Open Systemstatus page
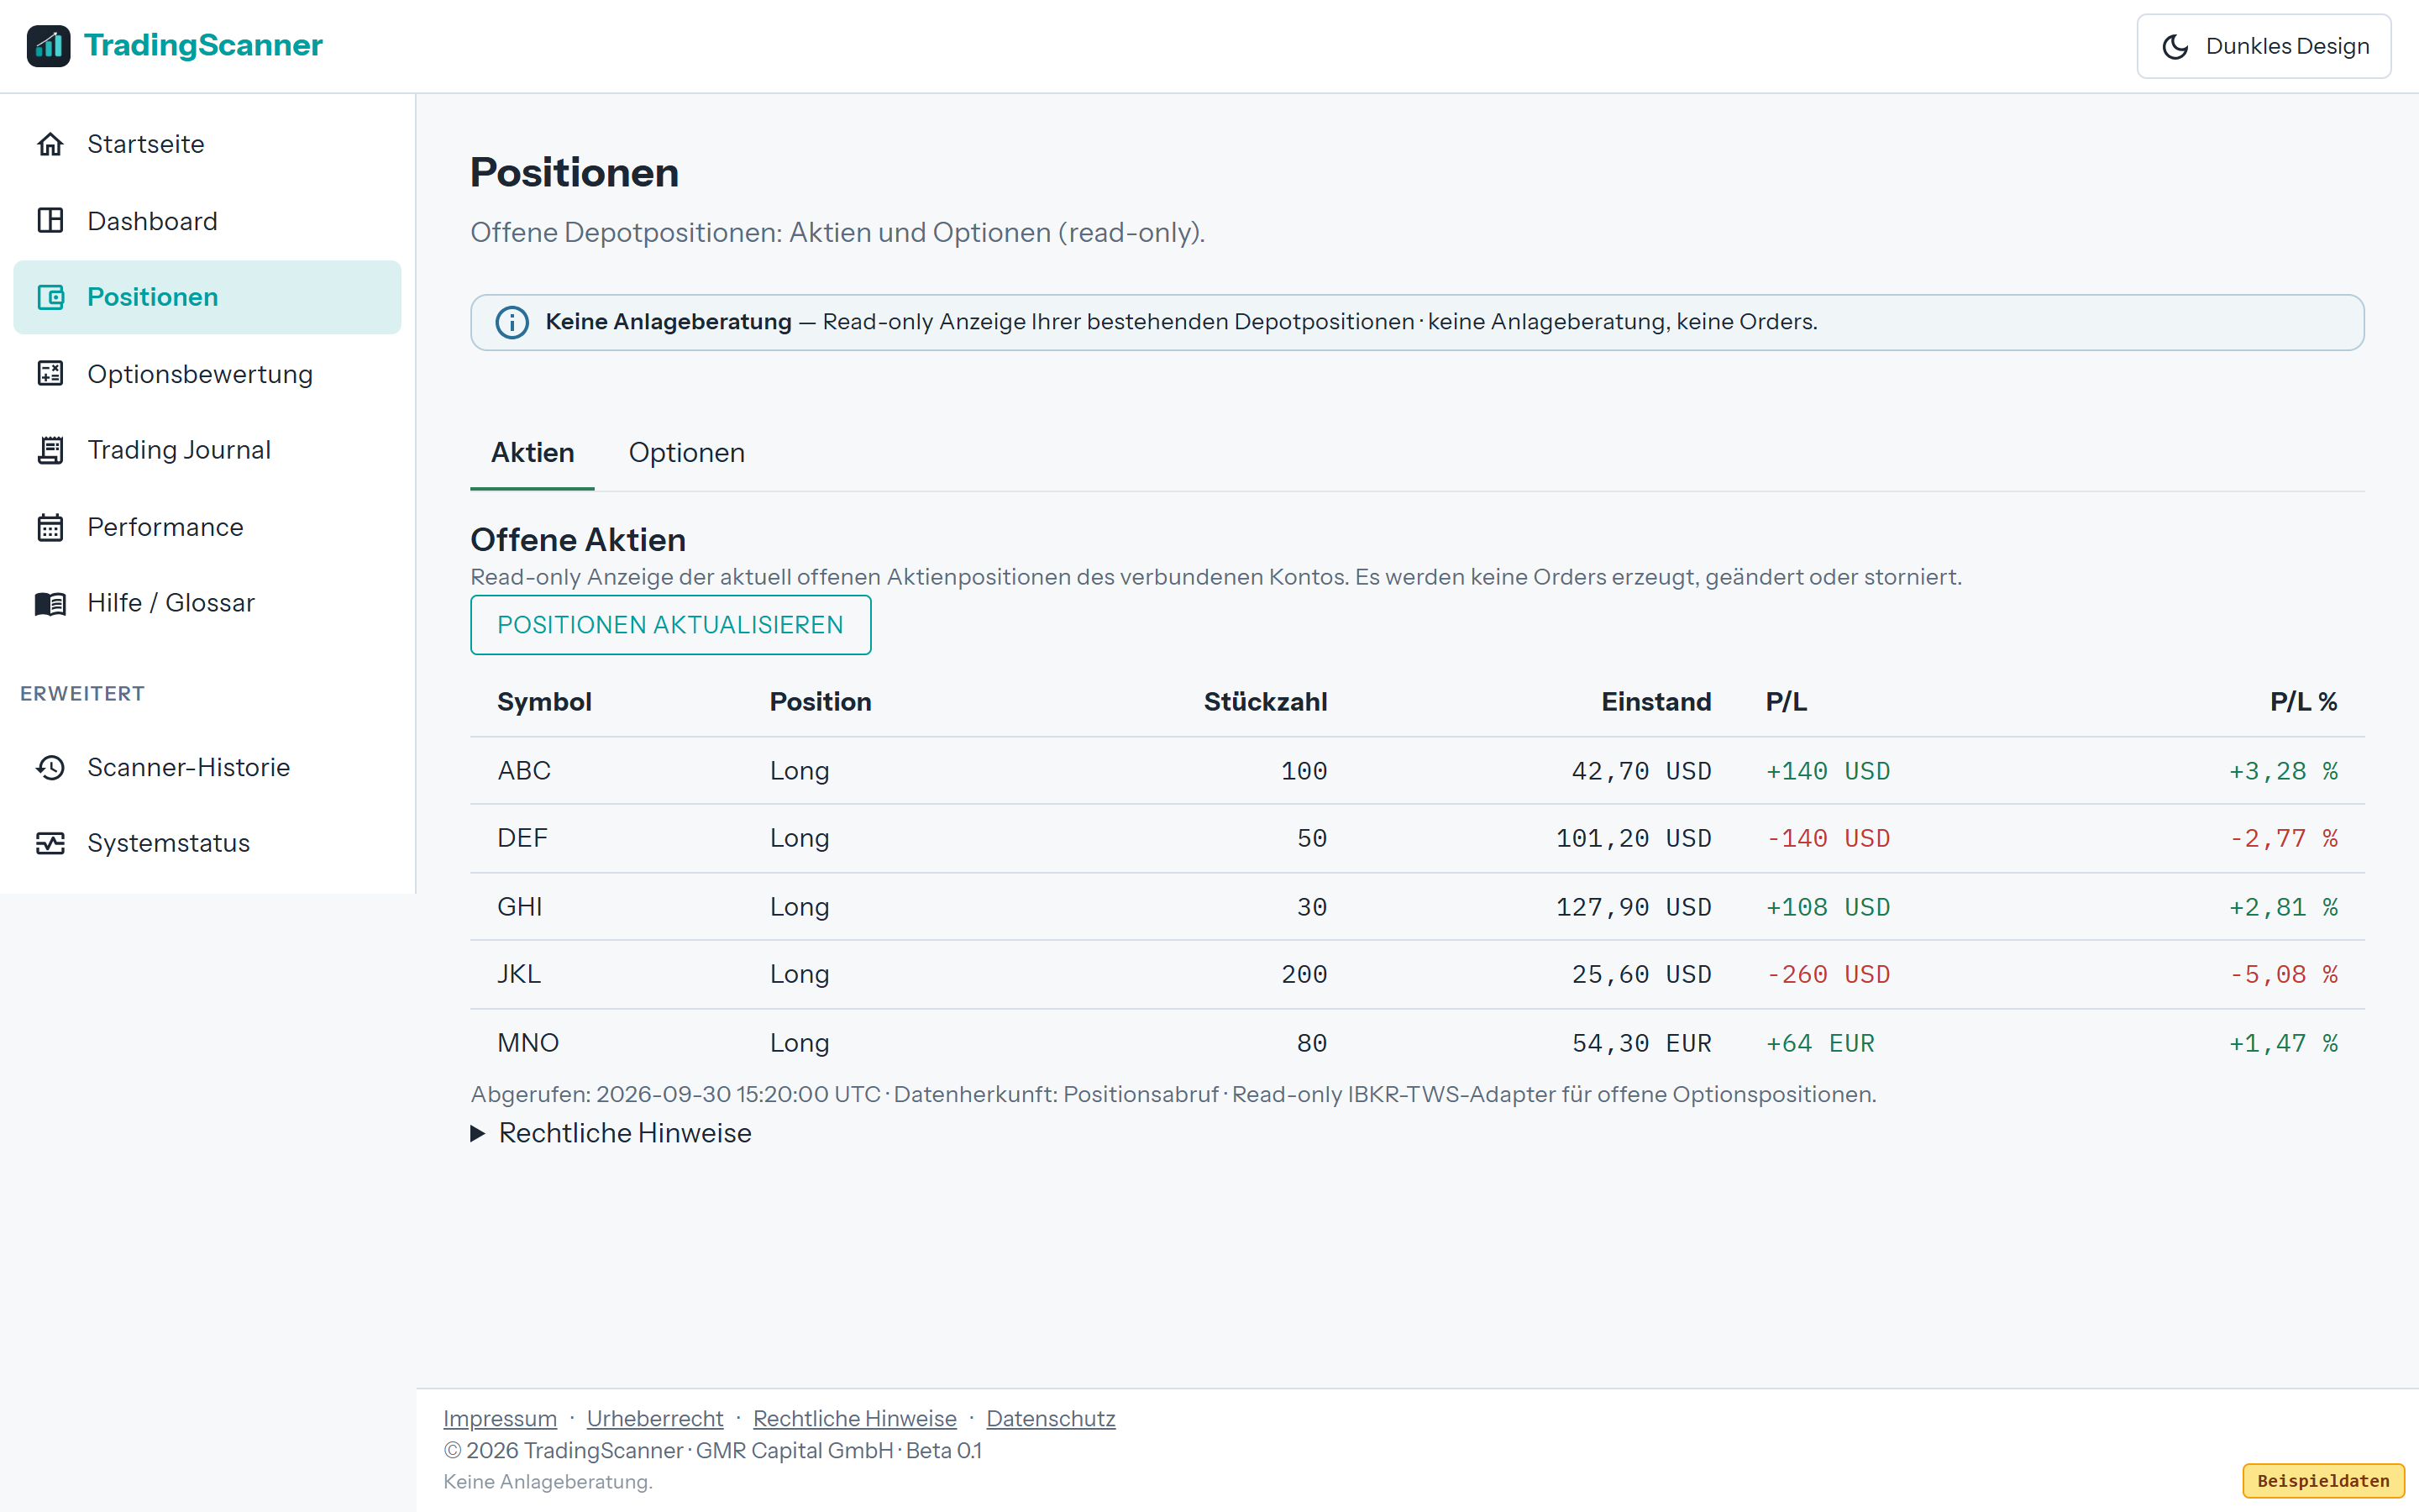 point(207,843)
